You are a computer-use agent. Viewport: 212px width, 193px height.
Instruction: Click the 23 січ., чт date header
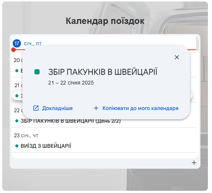point(26,135)
